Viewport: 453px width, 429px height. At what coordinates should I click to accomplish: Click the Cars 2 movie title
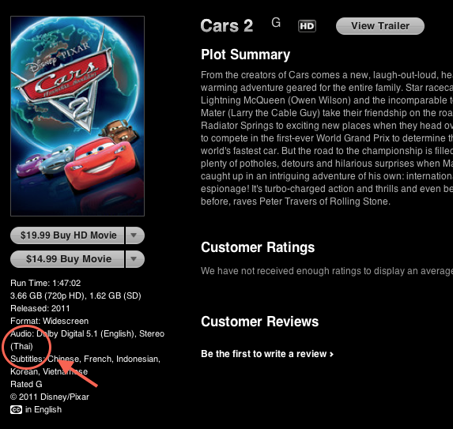coord(227,26)
